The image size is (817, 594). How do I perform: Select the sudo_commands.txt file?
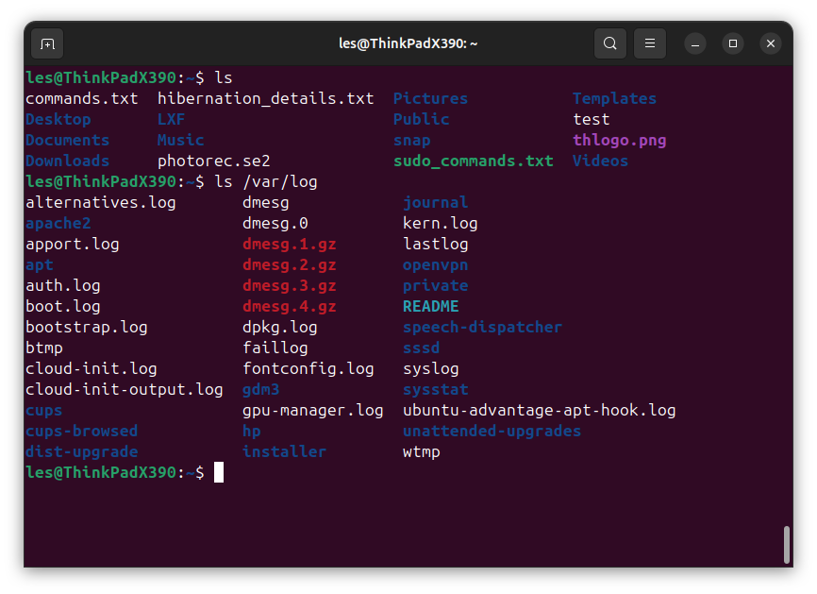coord(473,161)
